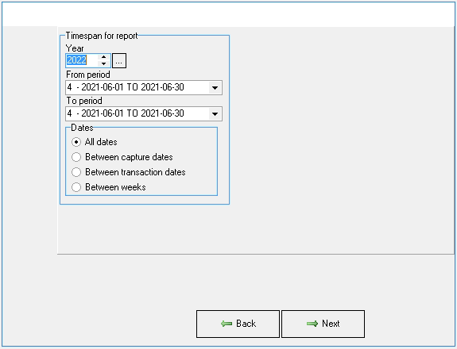The width and height of the screenshot is (457, 349).
Task: Pick the Between weeks radio button
Action: (x=76, y=187)
